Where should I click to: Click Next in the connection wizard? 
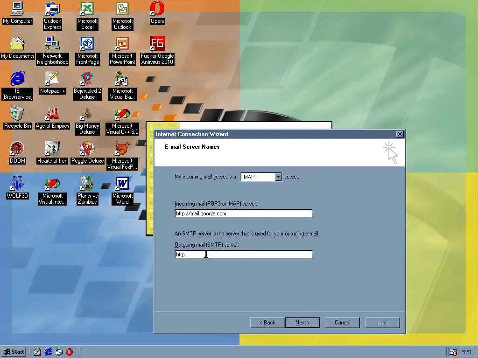(302, 323)
